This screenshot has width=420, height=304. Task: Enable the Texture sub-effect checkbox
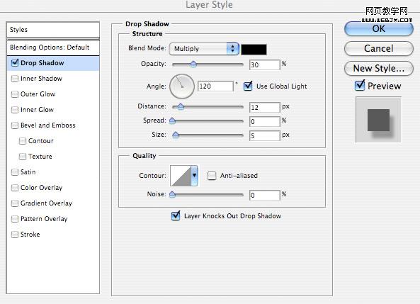[x=23, y=157]
